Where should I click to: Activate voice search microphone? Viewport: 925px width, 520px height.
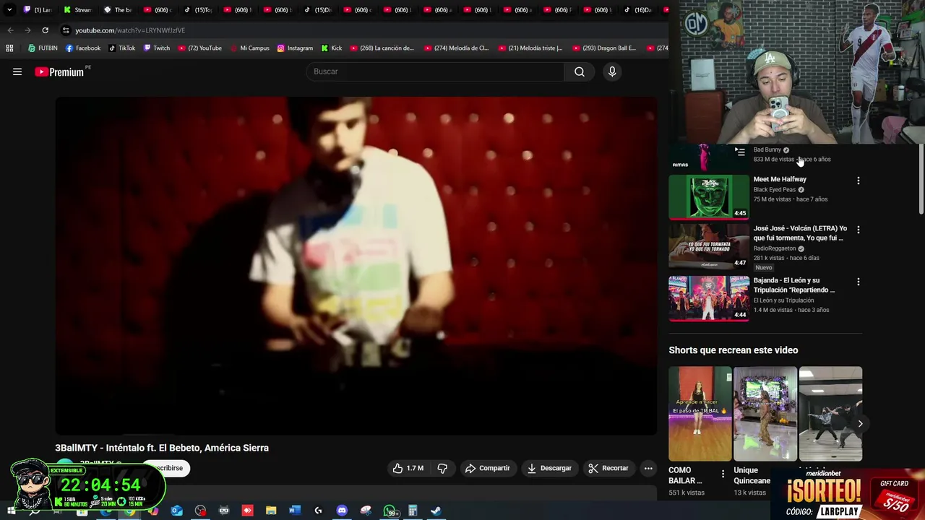[612, 71]
